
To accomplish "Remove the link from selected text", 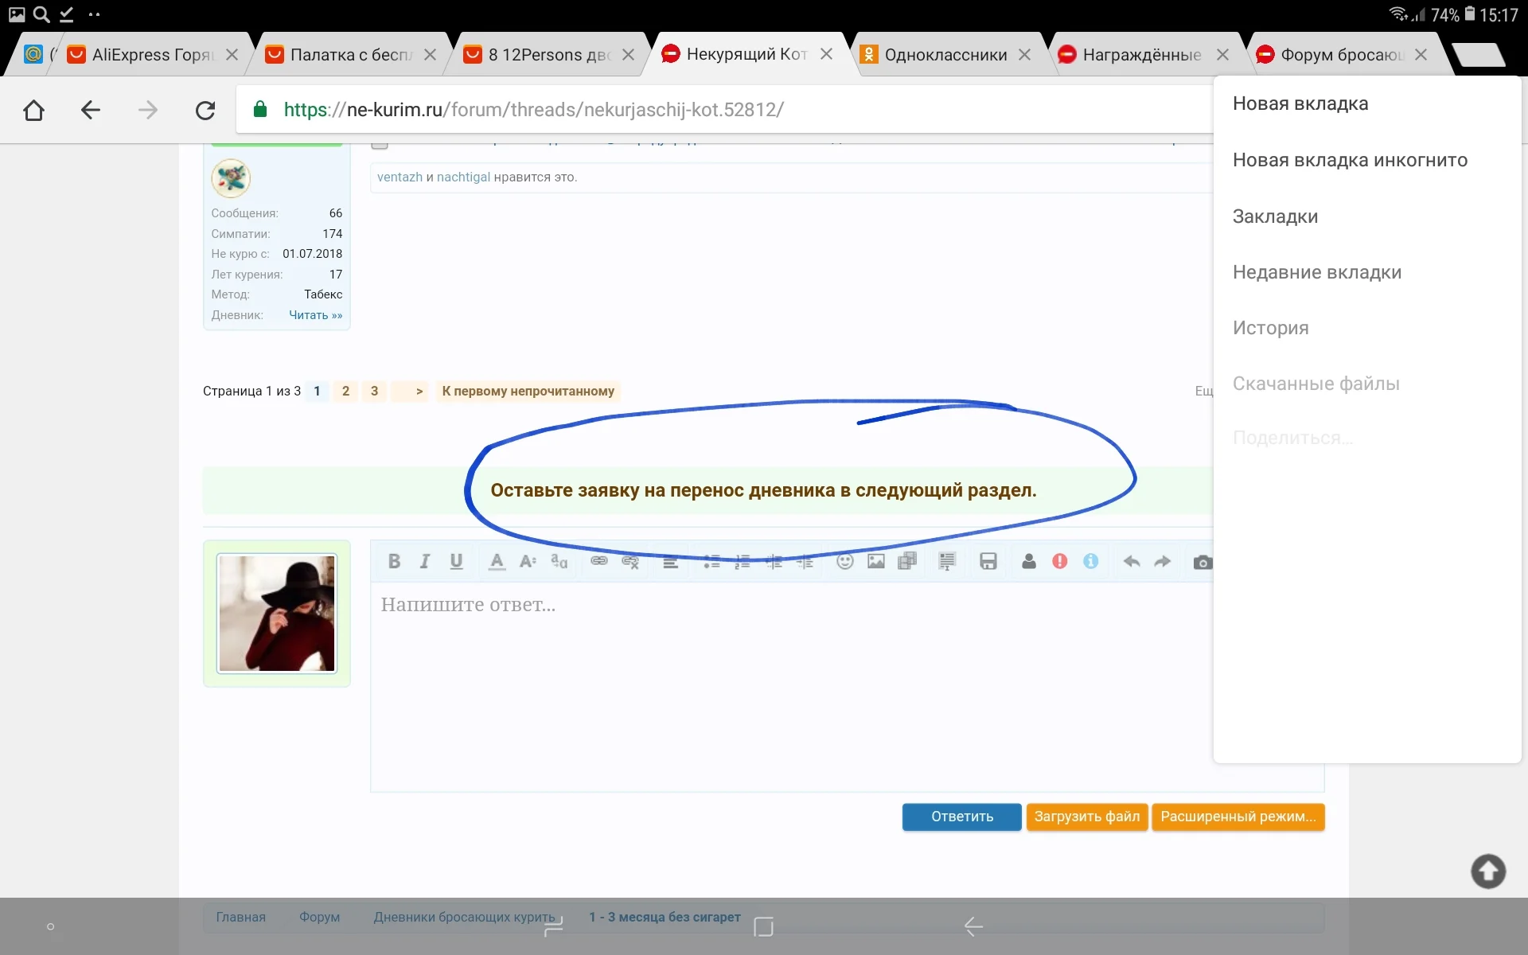I will click(x=630, y=561).
